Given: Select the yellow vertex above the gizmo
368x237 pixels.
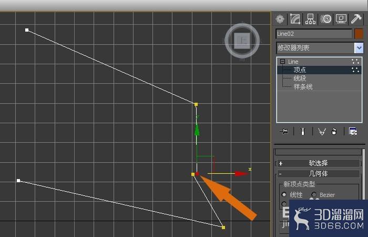Looking at the screenshot, I should tap(196, 104).
